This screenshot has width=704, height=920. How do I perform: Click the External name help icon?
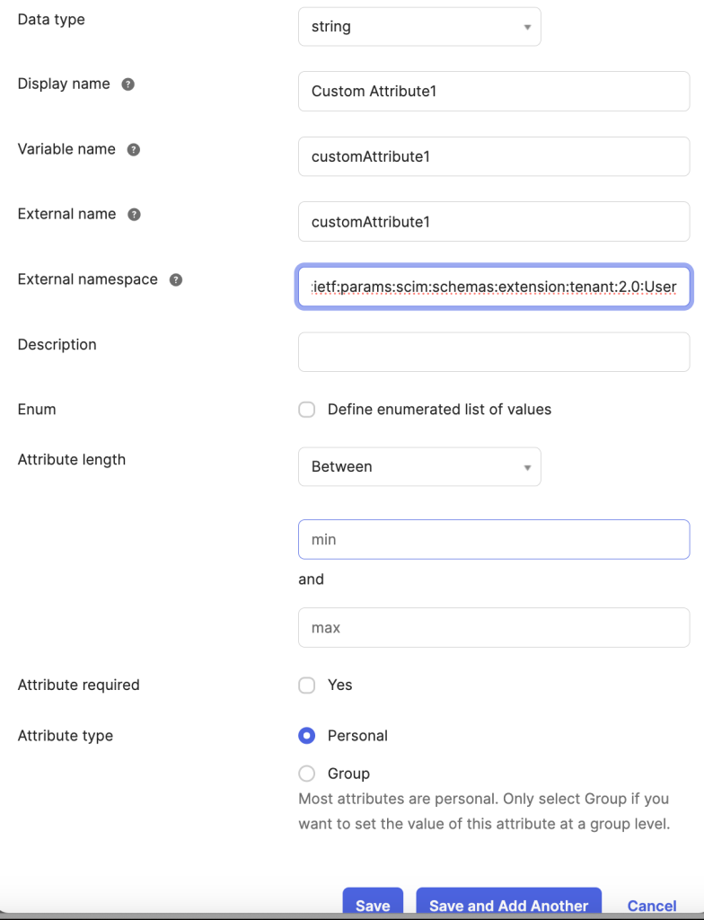coord(135,215)
